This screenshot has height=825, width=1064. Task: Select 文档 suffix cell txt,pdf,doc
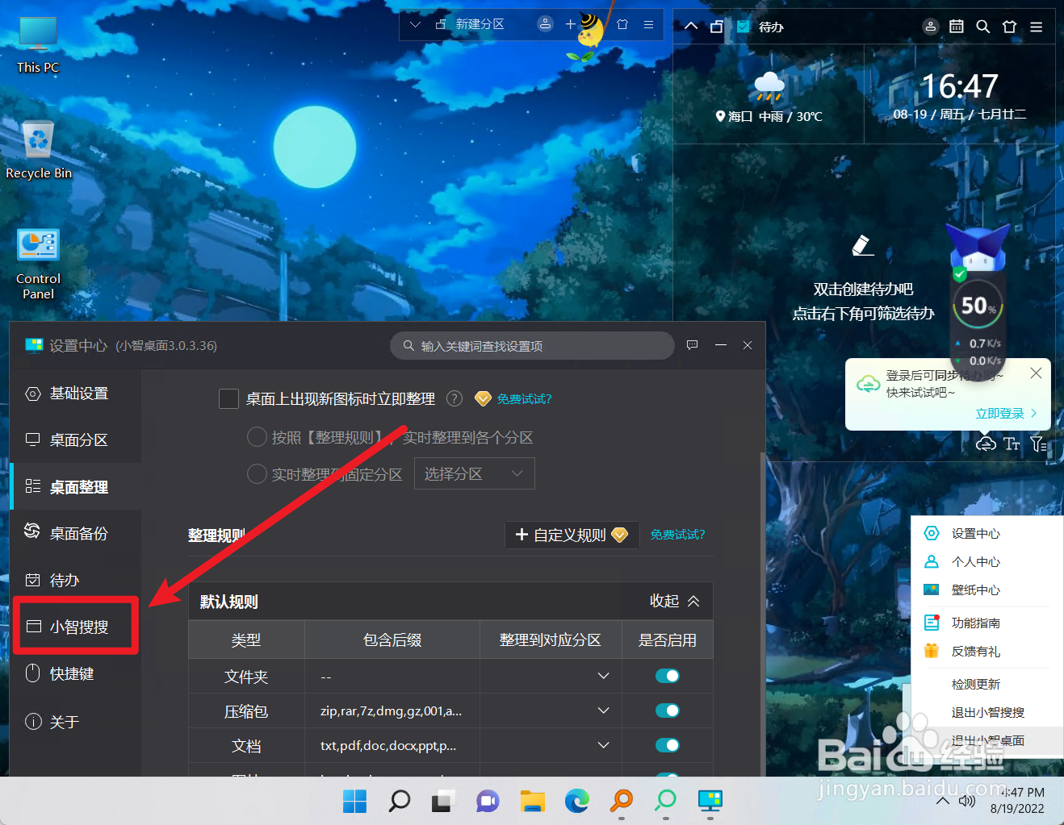pos(392,746)
